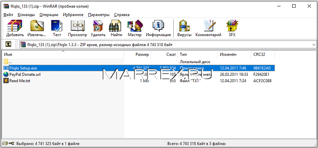The height and width of the screenshot is (148, 318).
Task: Sort files by Имя column header
Action: (x=63, y=54)
